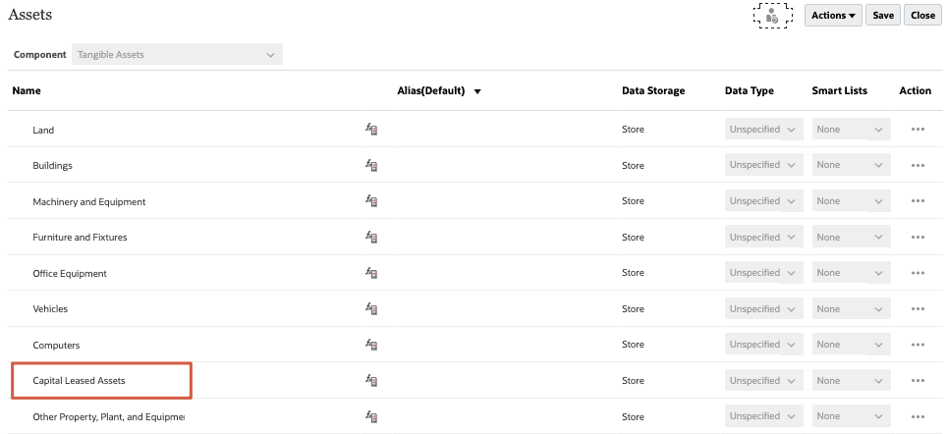This screenshot has width=946, height=434.
Task: Open action ellipsis for Office Equipment
Action: (x=918, y=273)
